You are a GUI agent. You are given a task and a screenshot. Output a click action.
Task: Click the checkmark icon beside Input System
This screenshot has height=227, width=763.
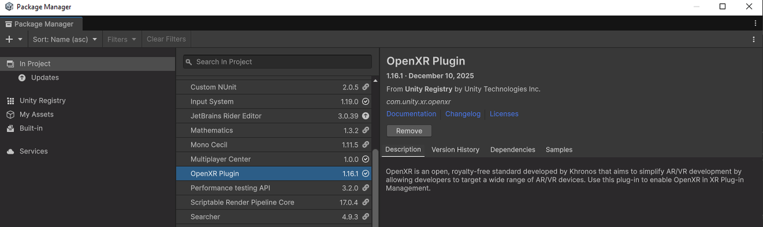click(x=365, y=101)
